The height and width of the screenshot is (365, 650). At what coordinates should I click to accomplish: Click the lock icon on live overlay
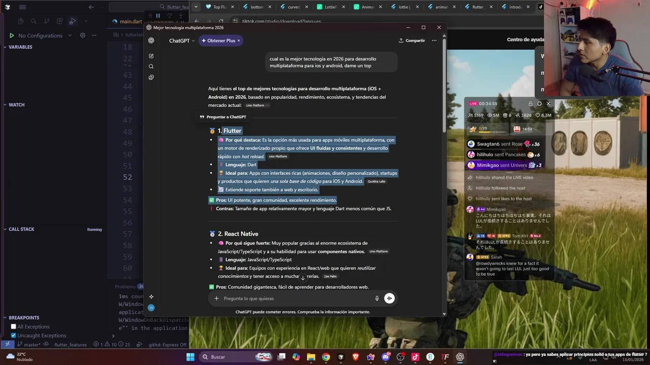(531, 103)
